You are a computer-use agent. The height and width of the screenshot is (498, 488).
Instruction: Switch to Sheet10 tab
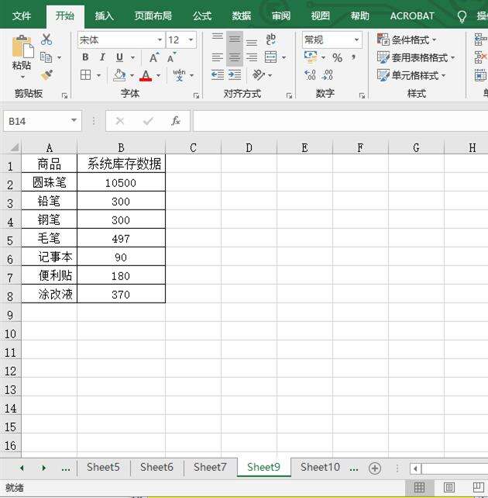click(x=320, y=467)
